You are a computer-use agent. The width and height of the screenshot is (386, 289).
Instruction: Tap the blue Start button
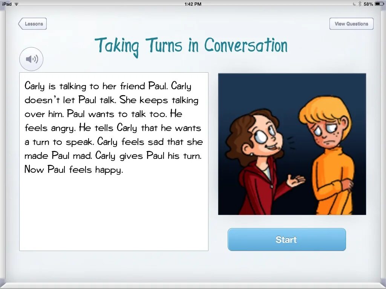tap(287, 239)
